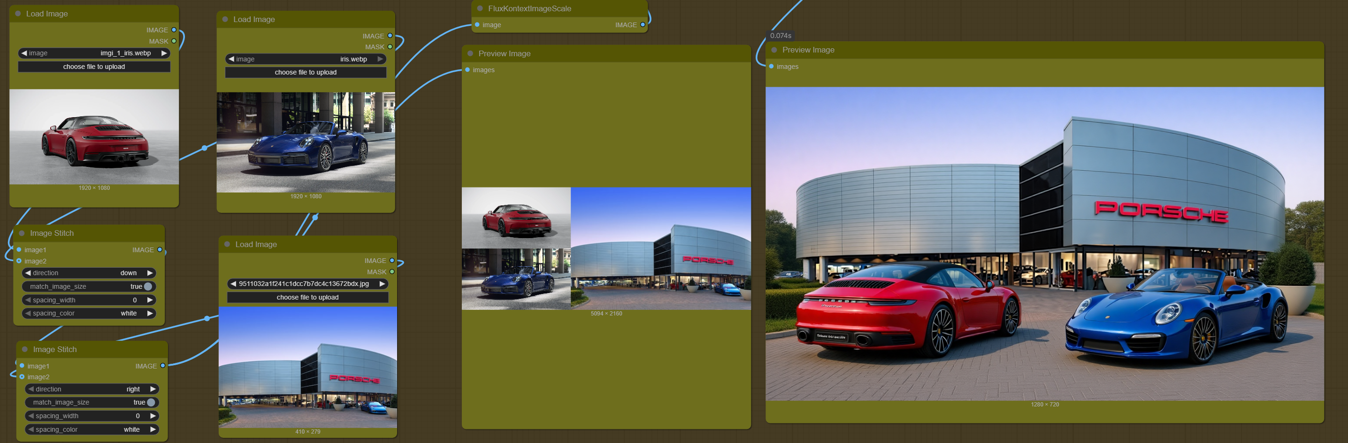Change spacing_color in the 'right' Image Stitch node to next

[x=153, y=429]
